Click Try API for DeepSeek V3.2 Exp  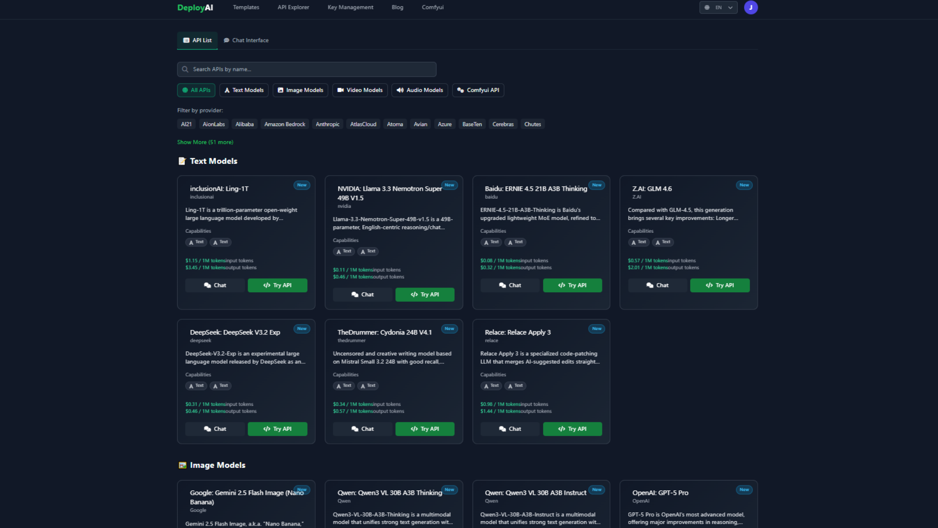(277, 429)
